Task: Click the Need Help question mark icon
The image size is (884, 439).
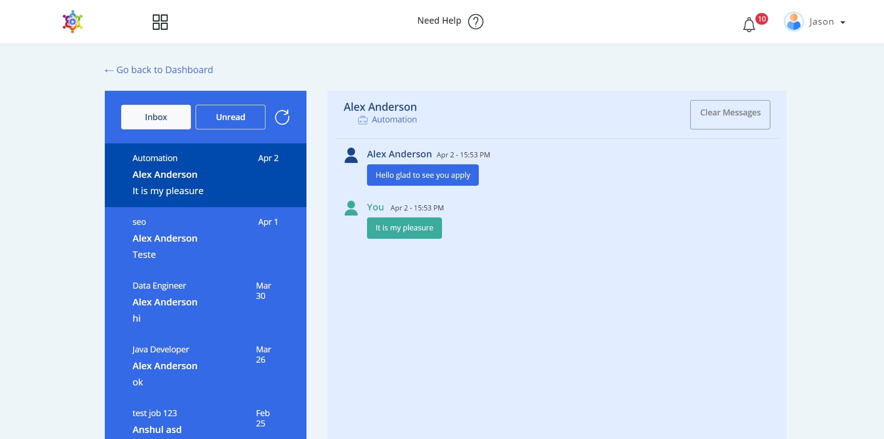Action: (x=476, y=21)
